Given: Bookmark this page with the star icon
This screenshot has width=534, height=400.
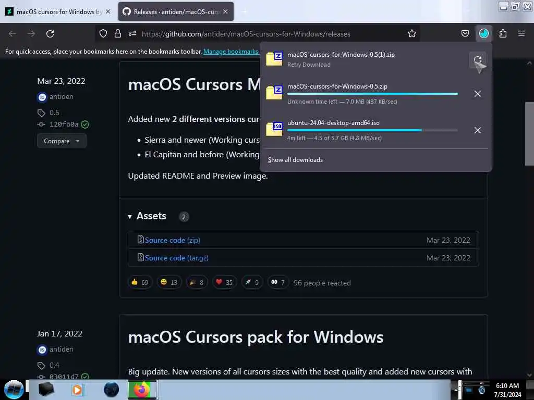Looking at the screenshot, I should (x=412, y=33).
